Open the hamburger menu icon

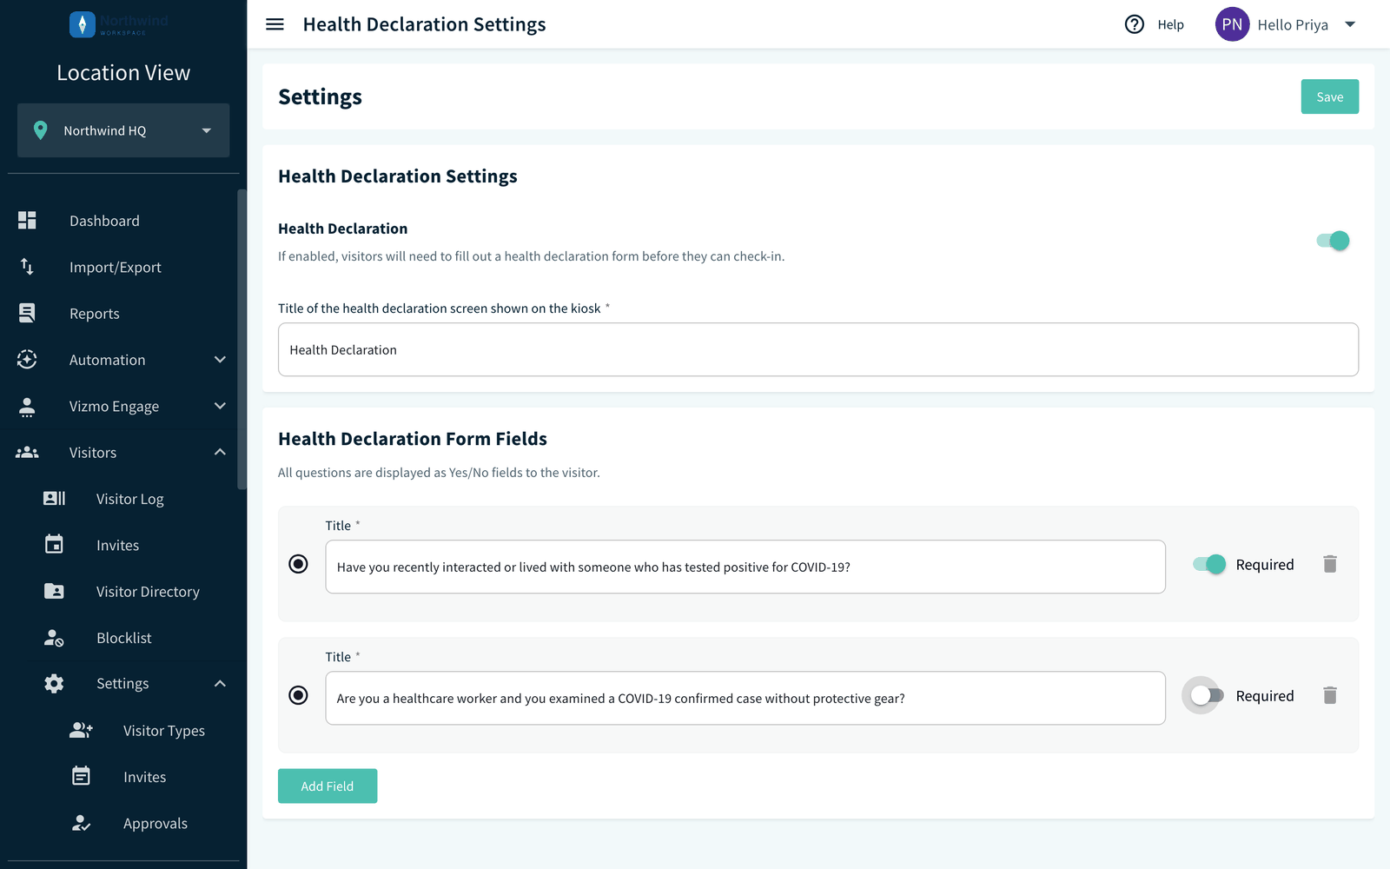tap(275, 24)
